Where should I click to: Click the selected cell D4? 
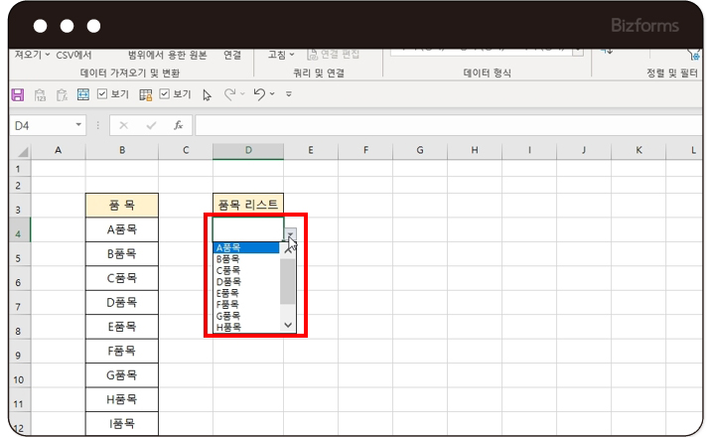point(248,229)
